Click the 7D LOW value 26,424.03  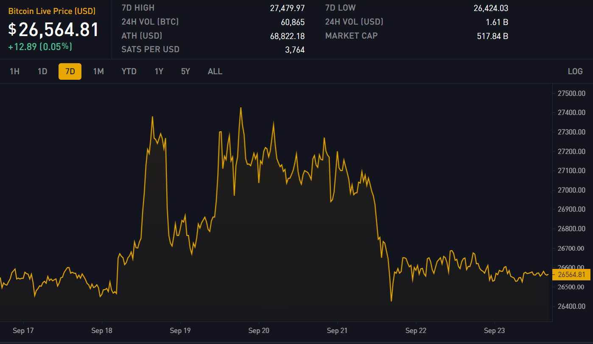[491, 8]
